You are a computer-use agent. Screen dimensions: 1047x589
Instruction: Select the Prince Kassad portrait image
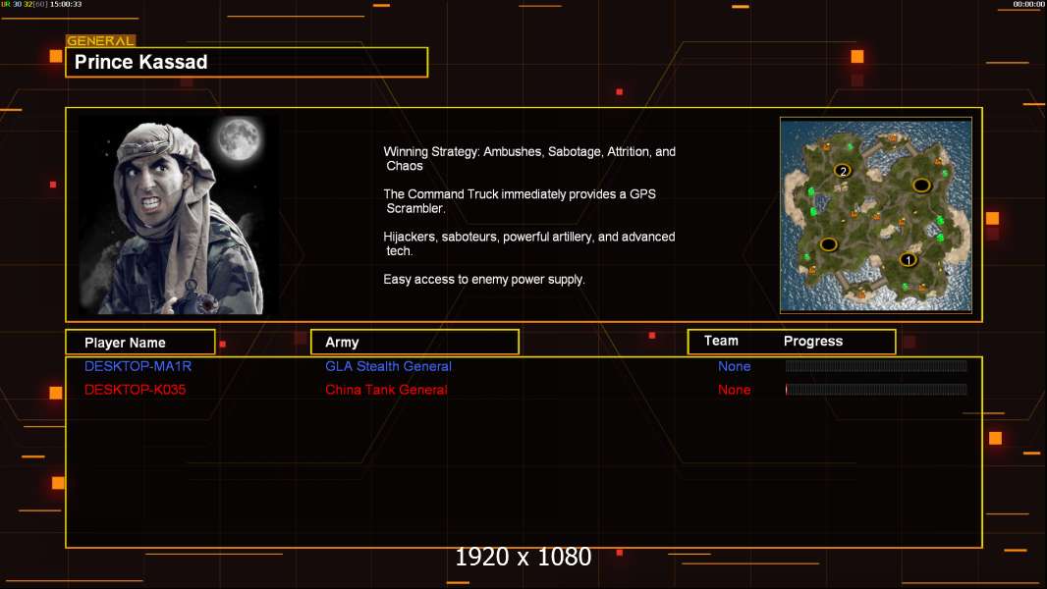179,215
